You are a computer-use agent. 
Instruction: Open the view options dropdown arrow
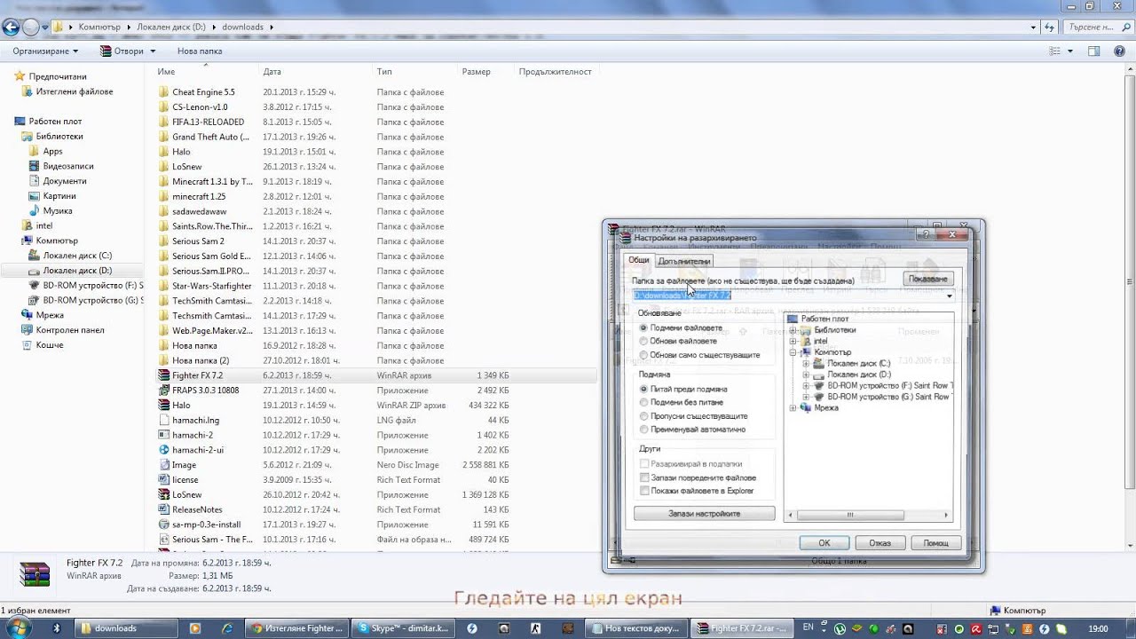coord(1070,51)
